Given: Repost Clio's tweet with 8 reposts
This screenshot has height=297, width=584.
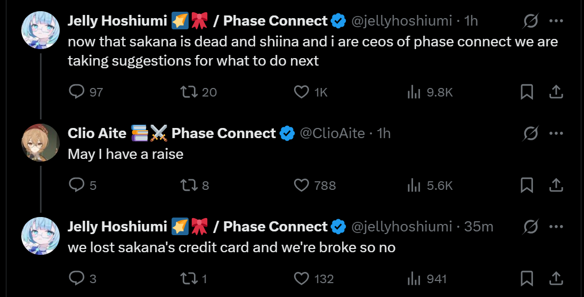Looking at the screenshot, I should [189, 185].
